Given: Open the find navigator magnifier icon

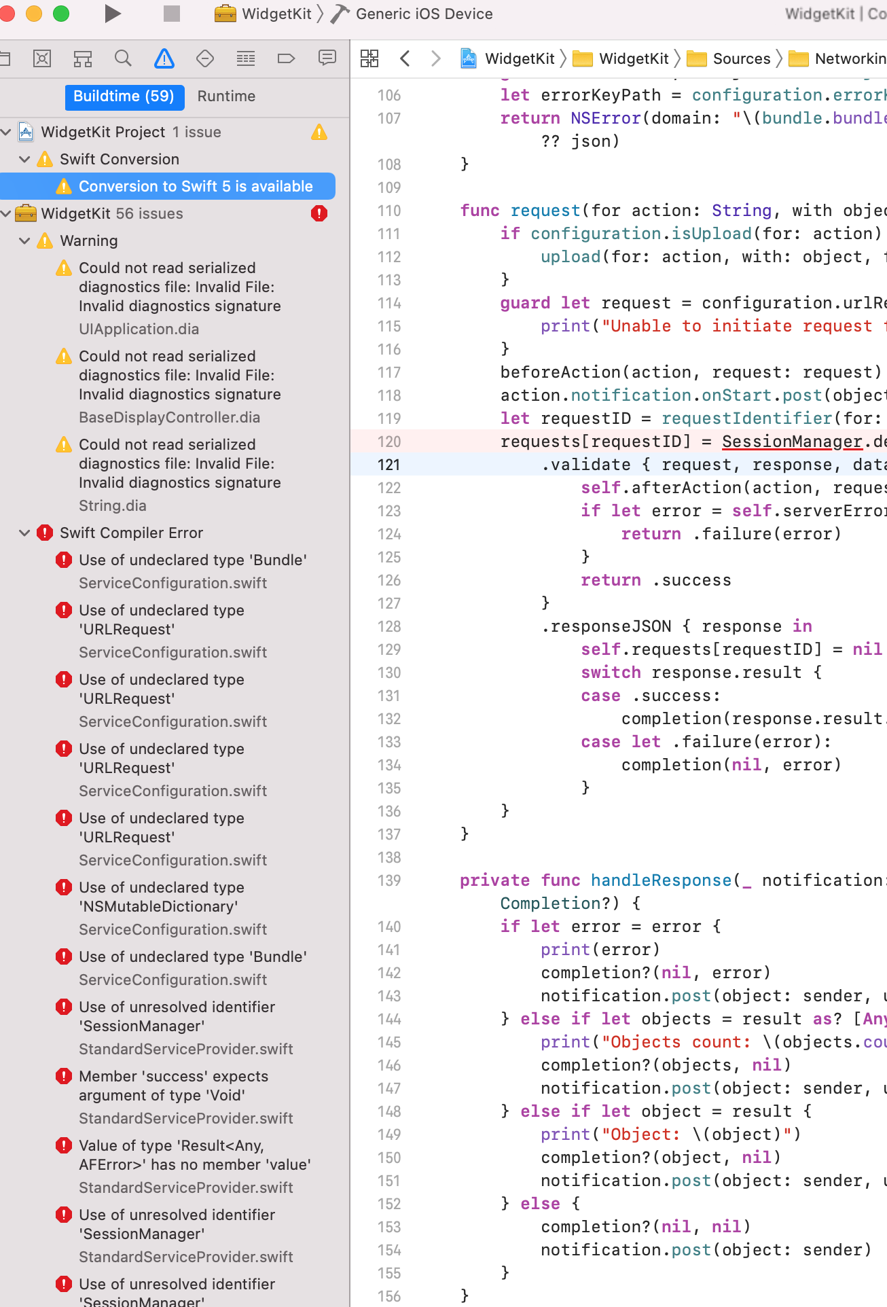Looking at the screenshot, I should click(x=123, y=58).
